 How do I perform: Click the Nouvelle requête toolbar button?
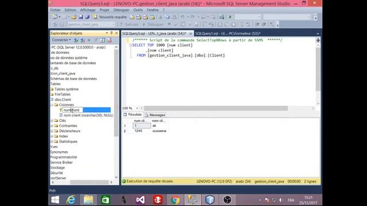tap(110, 17)
